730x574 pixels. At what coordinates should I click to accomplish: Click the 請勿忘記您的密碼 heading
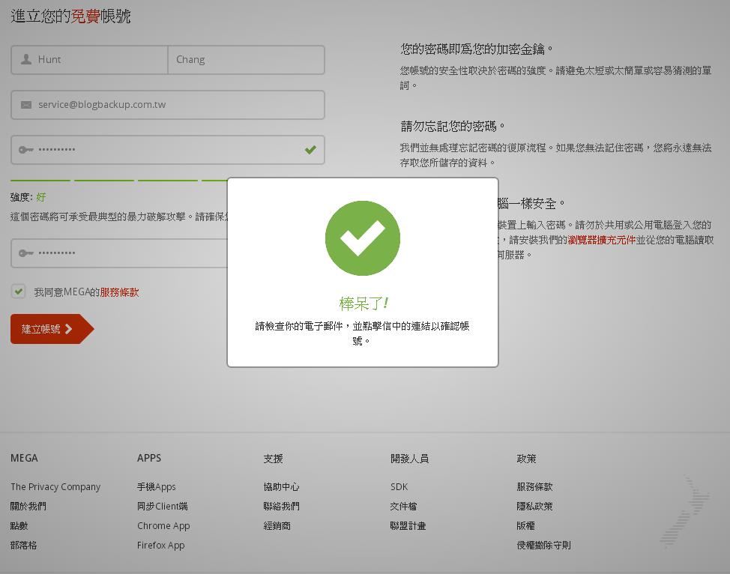453,126
